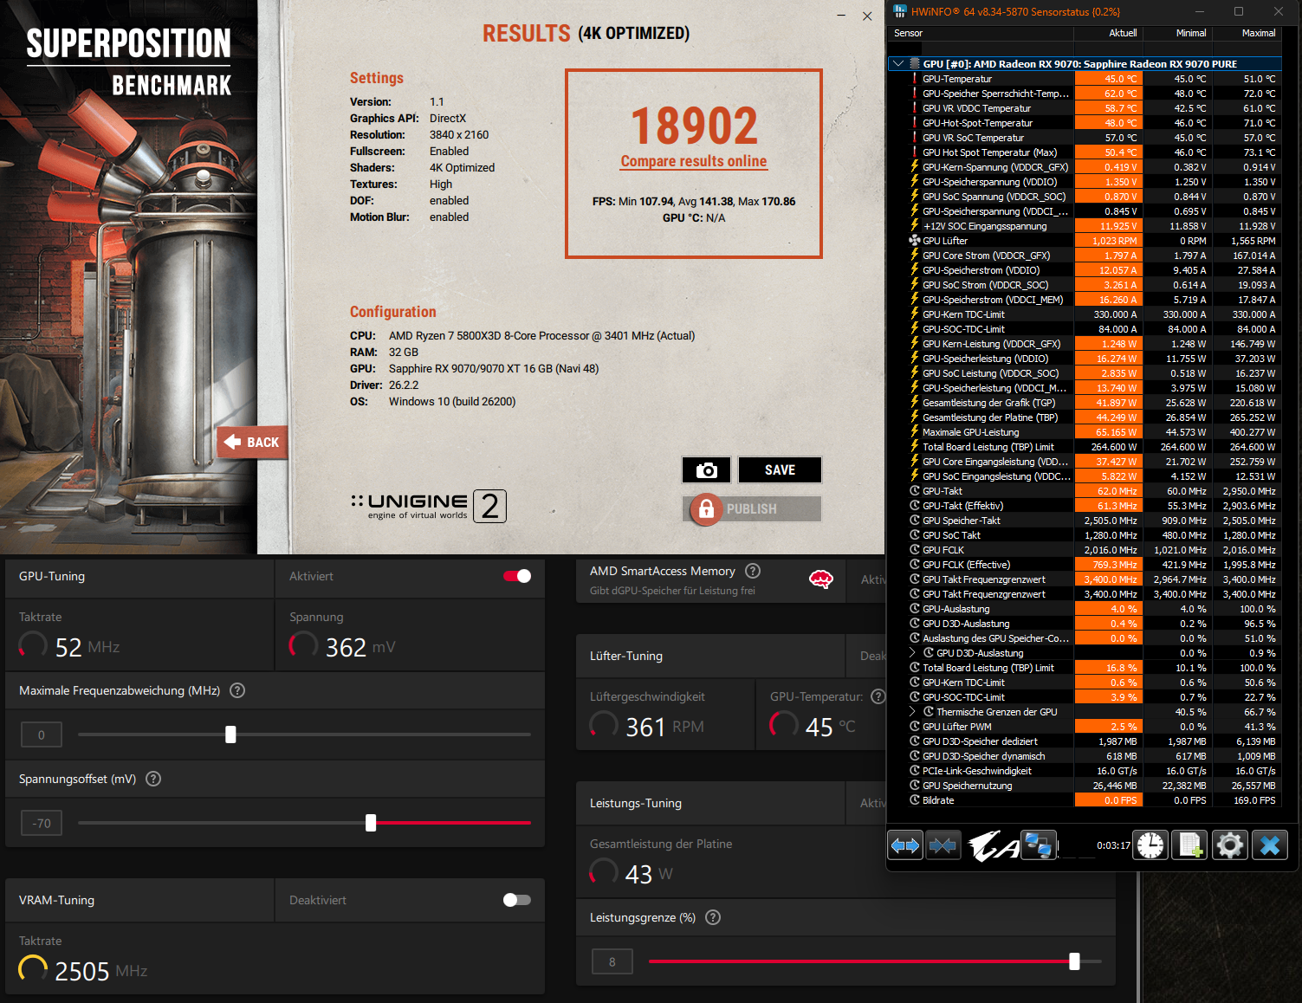Click lightning icon of Maximale GPU-Leistung row
The image size is (1302, 1003).
(x=914, y=432)
